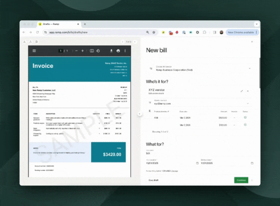The width and height of the screenshot is (280, 206).
Task: Click the Edit vendor details link
Action: [156, 94]
